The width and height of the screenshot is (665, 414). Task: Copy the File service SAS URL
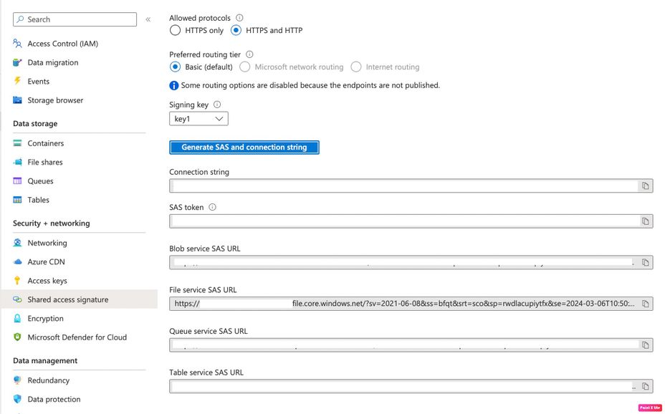coord(645,304)
